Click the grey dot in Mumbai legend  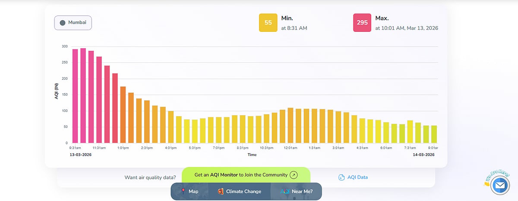[x=63, y=23]
